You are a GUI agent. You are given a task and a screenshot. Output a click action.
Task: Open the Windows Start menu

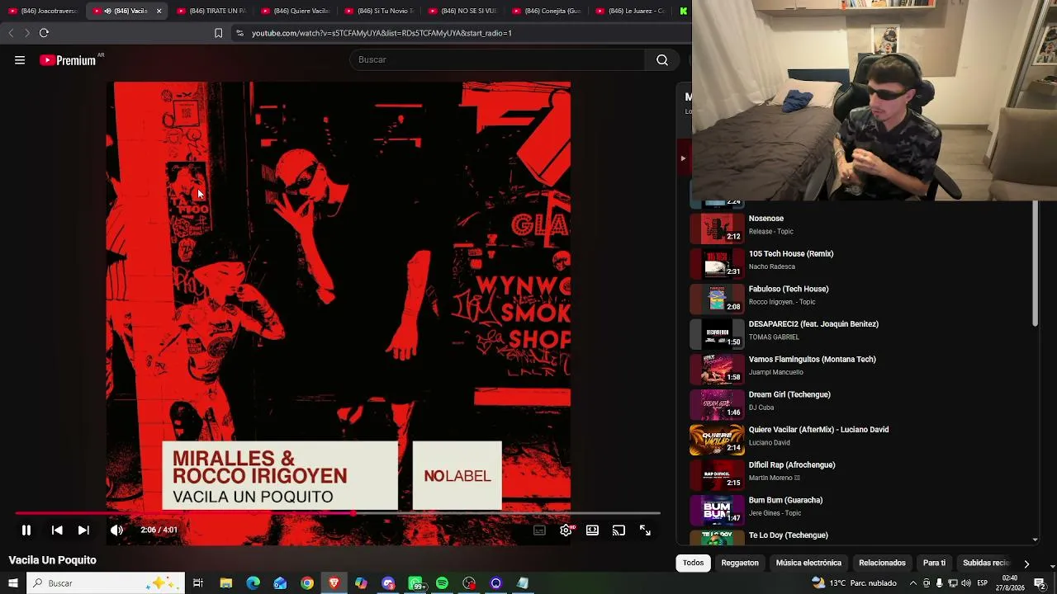pos(12,583)
